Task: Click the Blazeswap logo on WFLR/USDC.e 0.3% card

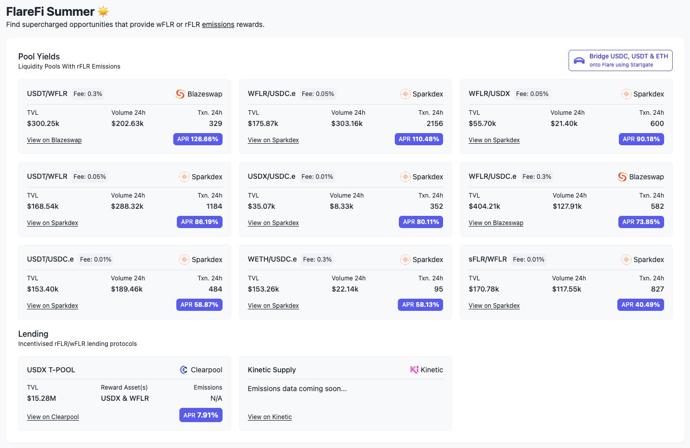Action: [x=622, y=177]
